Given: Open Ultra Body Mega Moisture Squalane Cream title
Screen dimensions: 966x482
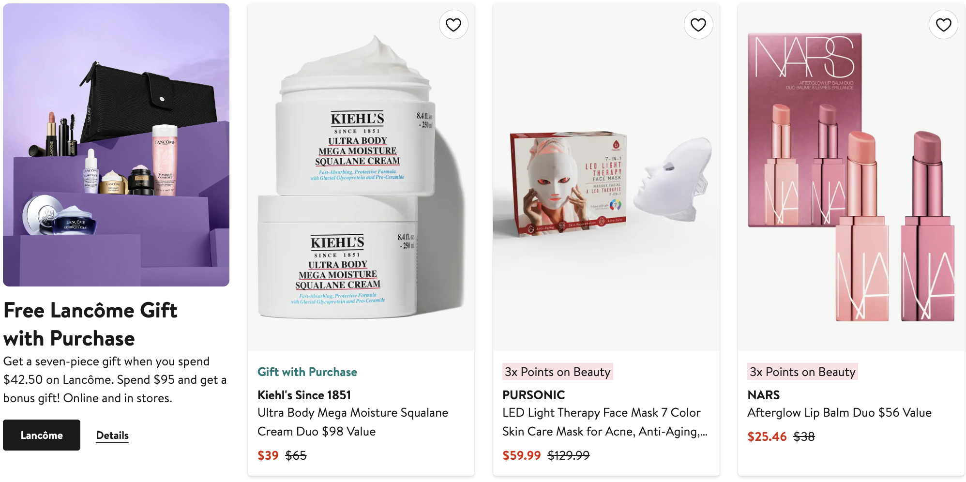Looking at the screenshot, I should (x=353, y=422).
